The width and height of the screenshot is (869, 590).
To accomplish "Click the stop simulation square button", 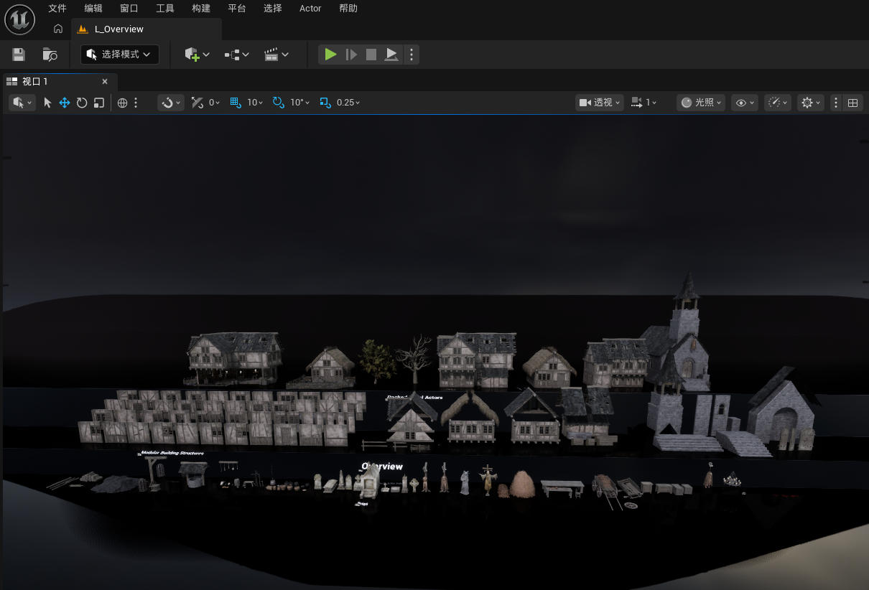I will [x=371, y=55].
